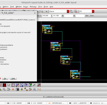The image size is (107, 105).
Task: Select the second full adder cell from the top
Action: coord(56,46)
